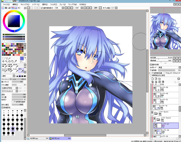Click the zoom out minus toolbar button
Image resolution: width=181 pixels, height=142 pixels.
click(x=66, y=8)
